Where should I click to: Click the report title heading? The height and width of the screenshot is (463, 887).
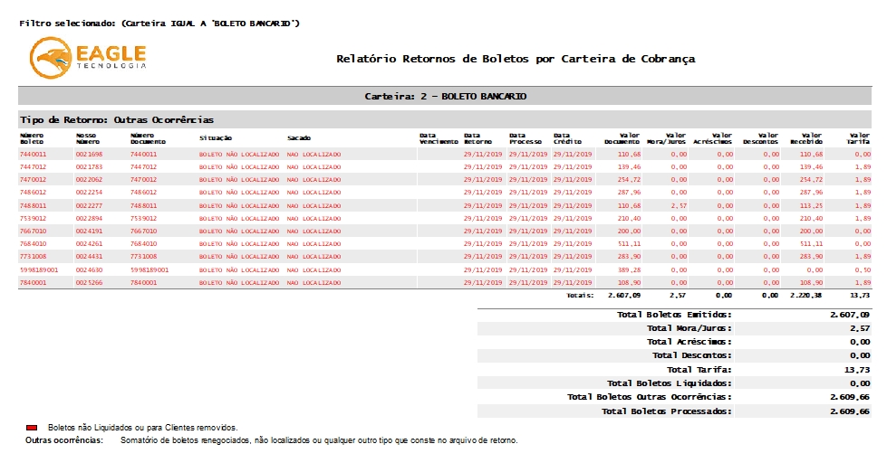(x=516, y=59)
